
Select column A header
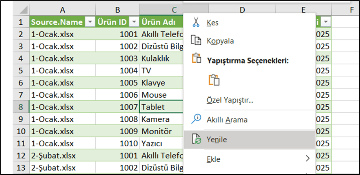62,10
